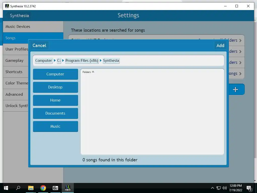Open the Windows Start menu

point(6,188)
